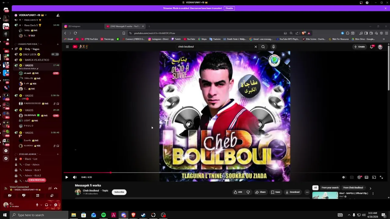Save the video to a playlist
The height and width of the screenshot is (219, 390).
coord(275,192)
